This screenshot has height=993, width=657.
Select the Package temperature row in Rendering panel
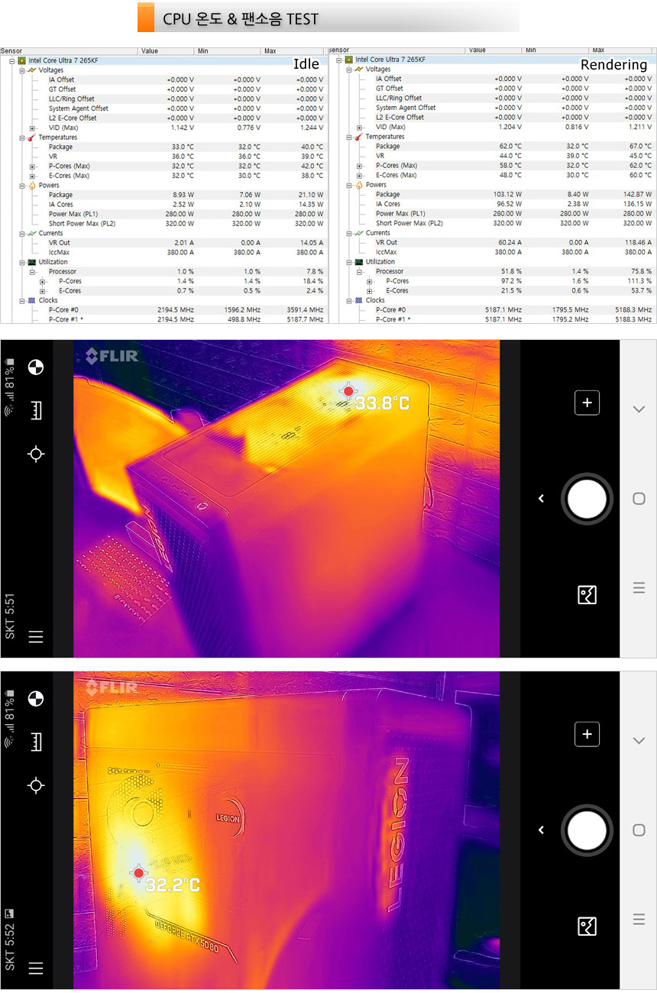coord(387,146)
